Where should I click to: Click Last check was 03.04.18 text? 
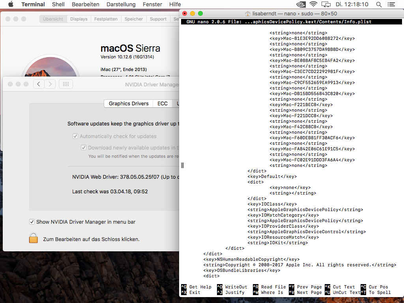tap(110, 191)
